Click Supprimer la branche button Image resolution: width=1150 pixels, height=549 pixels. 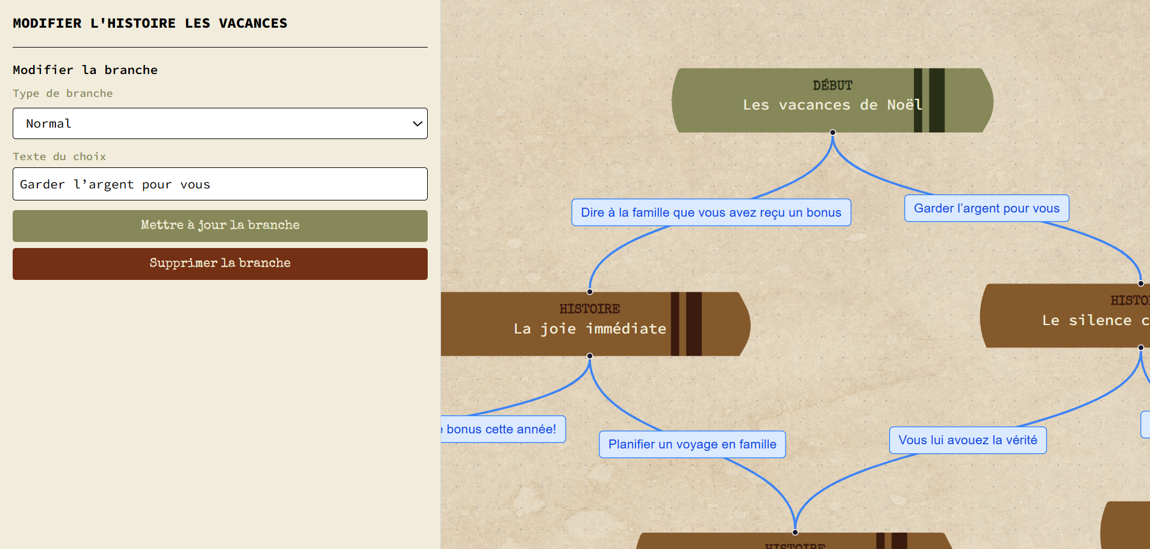[x=220, y=264]
